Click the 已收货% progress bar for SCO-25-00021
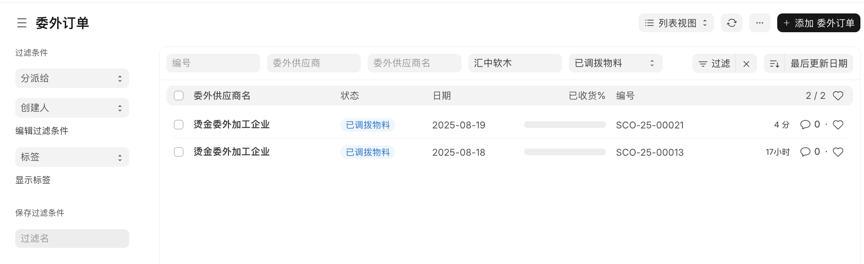864x264 pixels. (565, 125)
